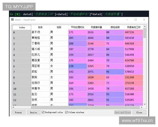Screen dimensions: 158x127
Task: Click the horizontal scrollbar left arrow
Action: coord(13,107)
